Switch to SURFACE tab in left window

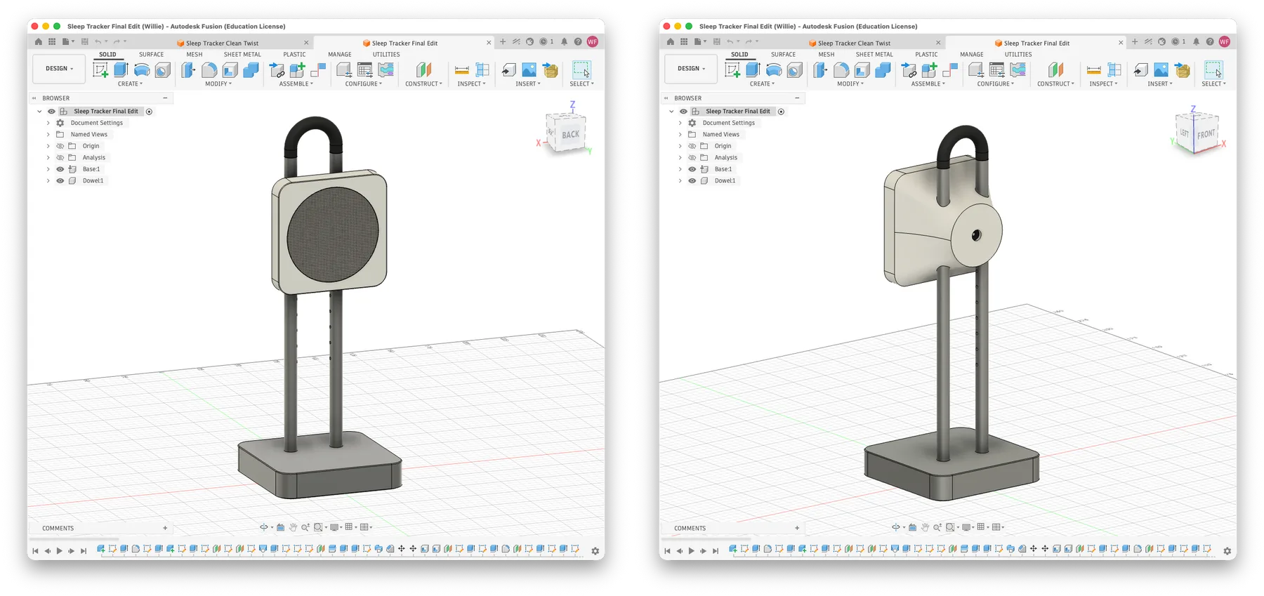tap(151, 55)
